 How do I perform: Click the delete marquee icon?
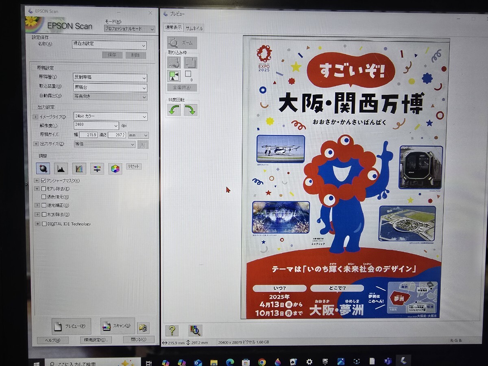pos(174,62)
